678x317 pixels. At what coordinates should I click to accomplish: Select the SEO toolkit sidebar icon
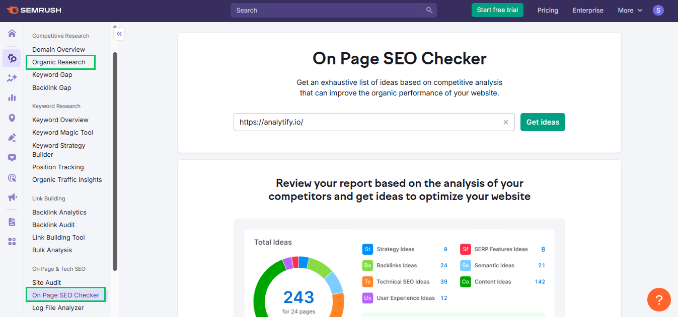point(12,58)
